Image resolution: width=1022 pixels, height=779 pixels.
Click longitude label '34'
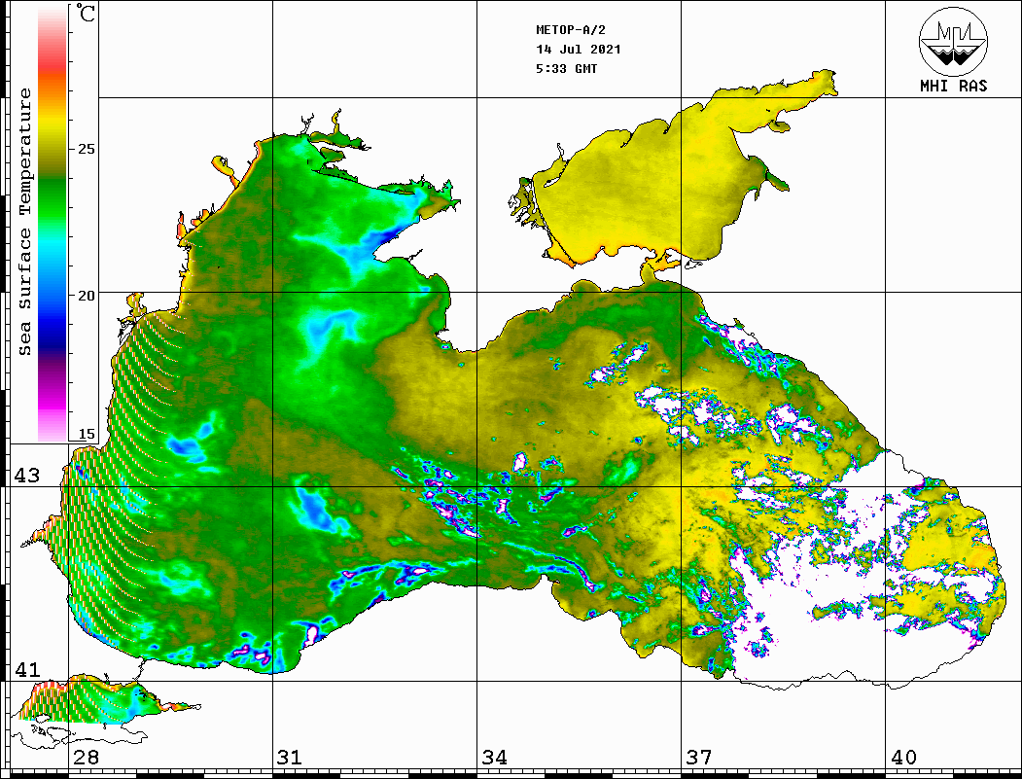(494, 757)
